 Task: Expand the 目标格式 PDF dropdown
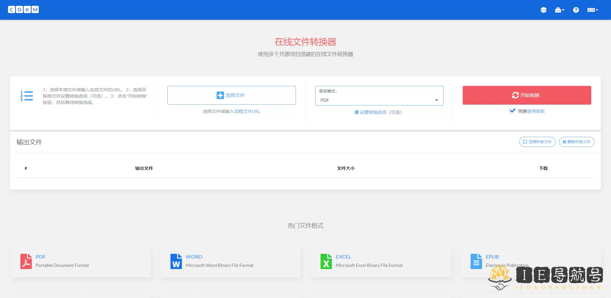click(x=379, y=100)
